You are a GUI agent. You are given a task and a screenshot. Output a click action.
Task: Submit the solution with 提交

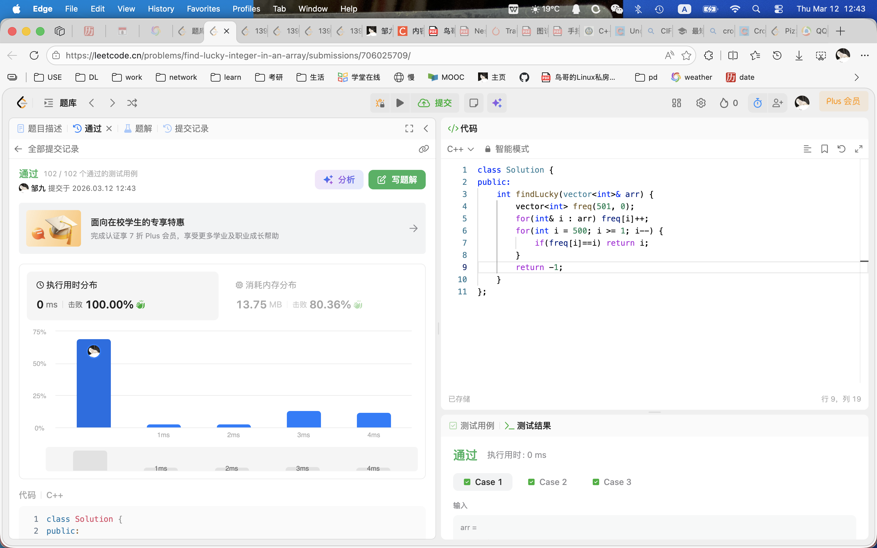(x=435, y=103)
